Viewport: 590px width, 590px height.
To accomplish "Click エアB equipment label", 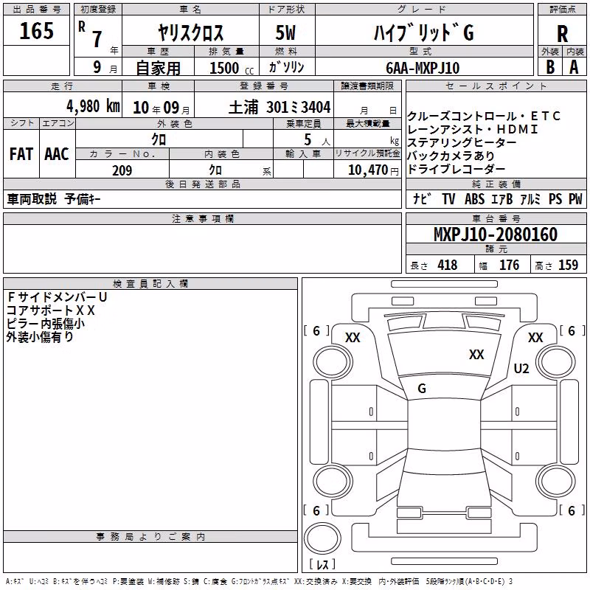I will (502, 198).
